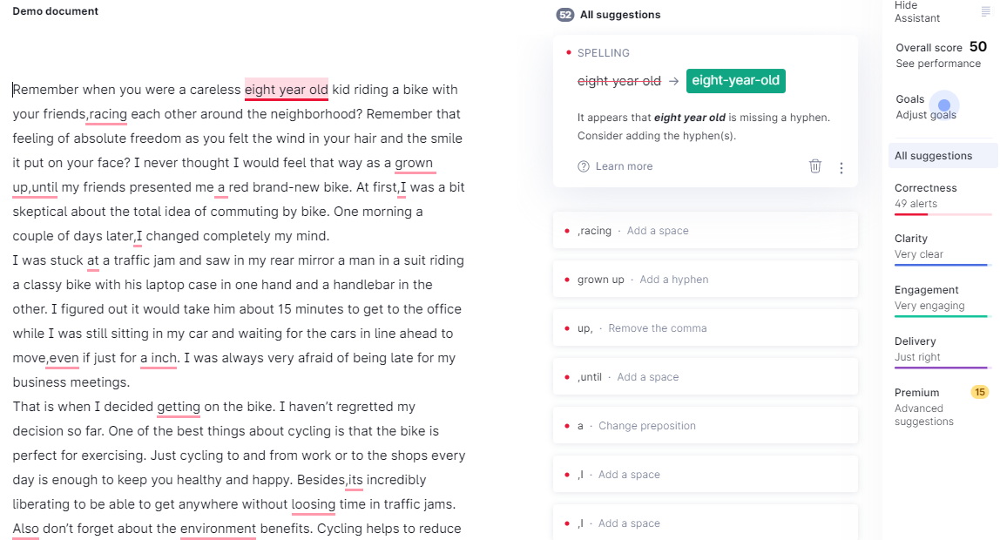Open the Clarity category

[x=942, y=246]
